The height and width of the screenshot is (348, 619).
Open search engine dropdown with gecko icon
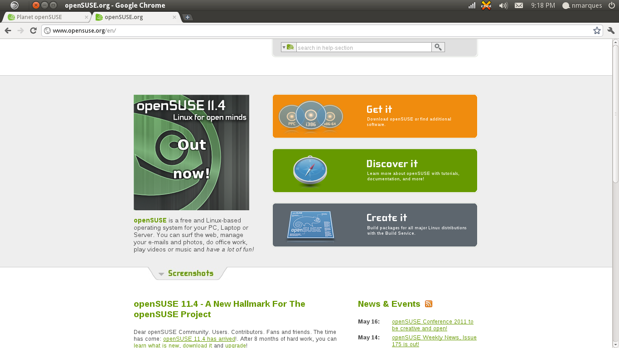tap(289, 47)
